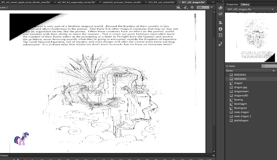The width and height of the screenshot is (277, 160).
Task: Open the Align panel icon
Action: click(220, 23)
